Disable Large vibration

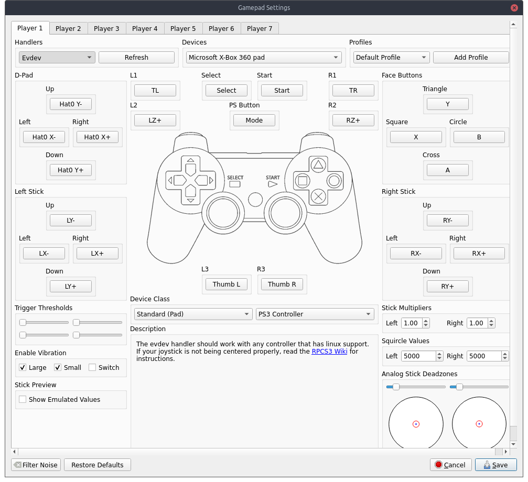coord(22,367)
